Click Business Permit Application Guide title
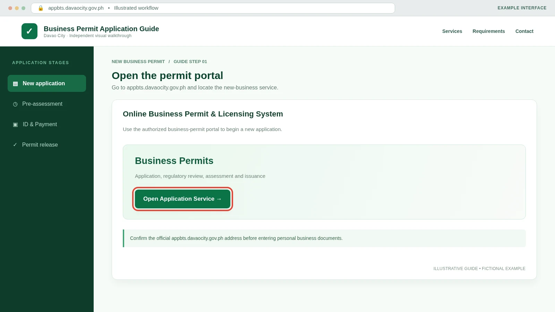Screen dimensions: 555x312 101,29
